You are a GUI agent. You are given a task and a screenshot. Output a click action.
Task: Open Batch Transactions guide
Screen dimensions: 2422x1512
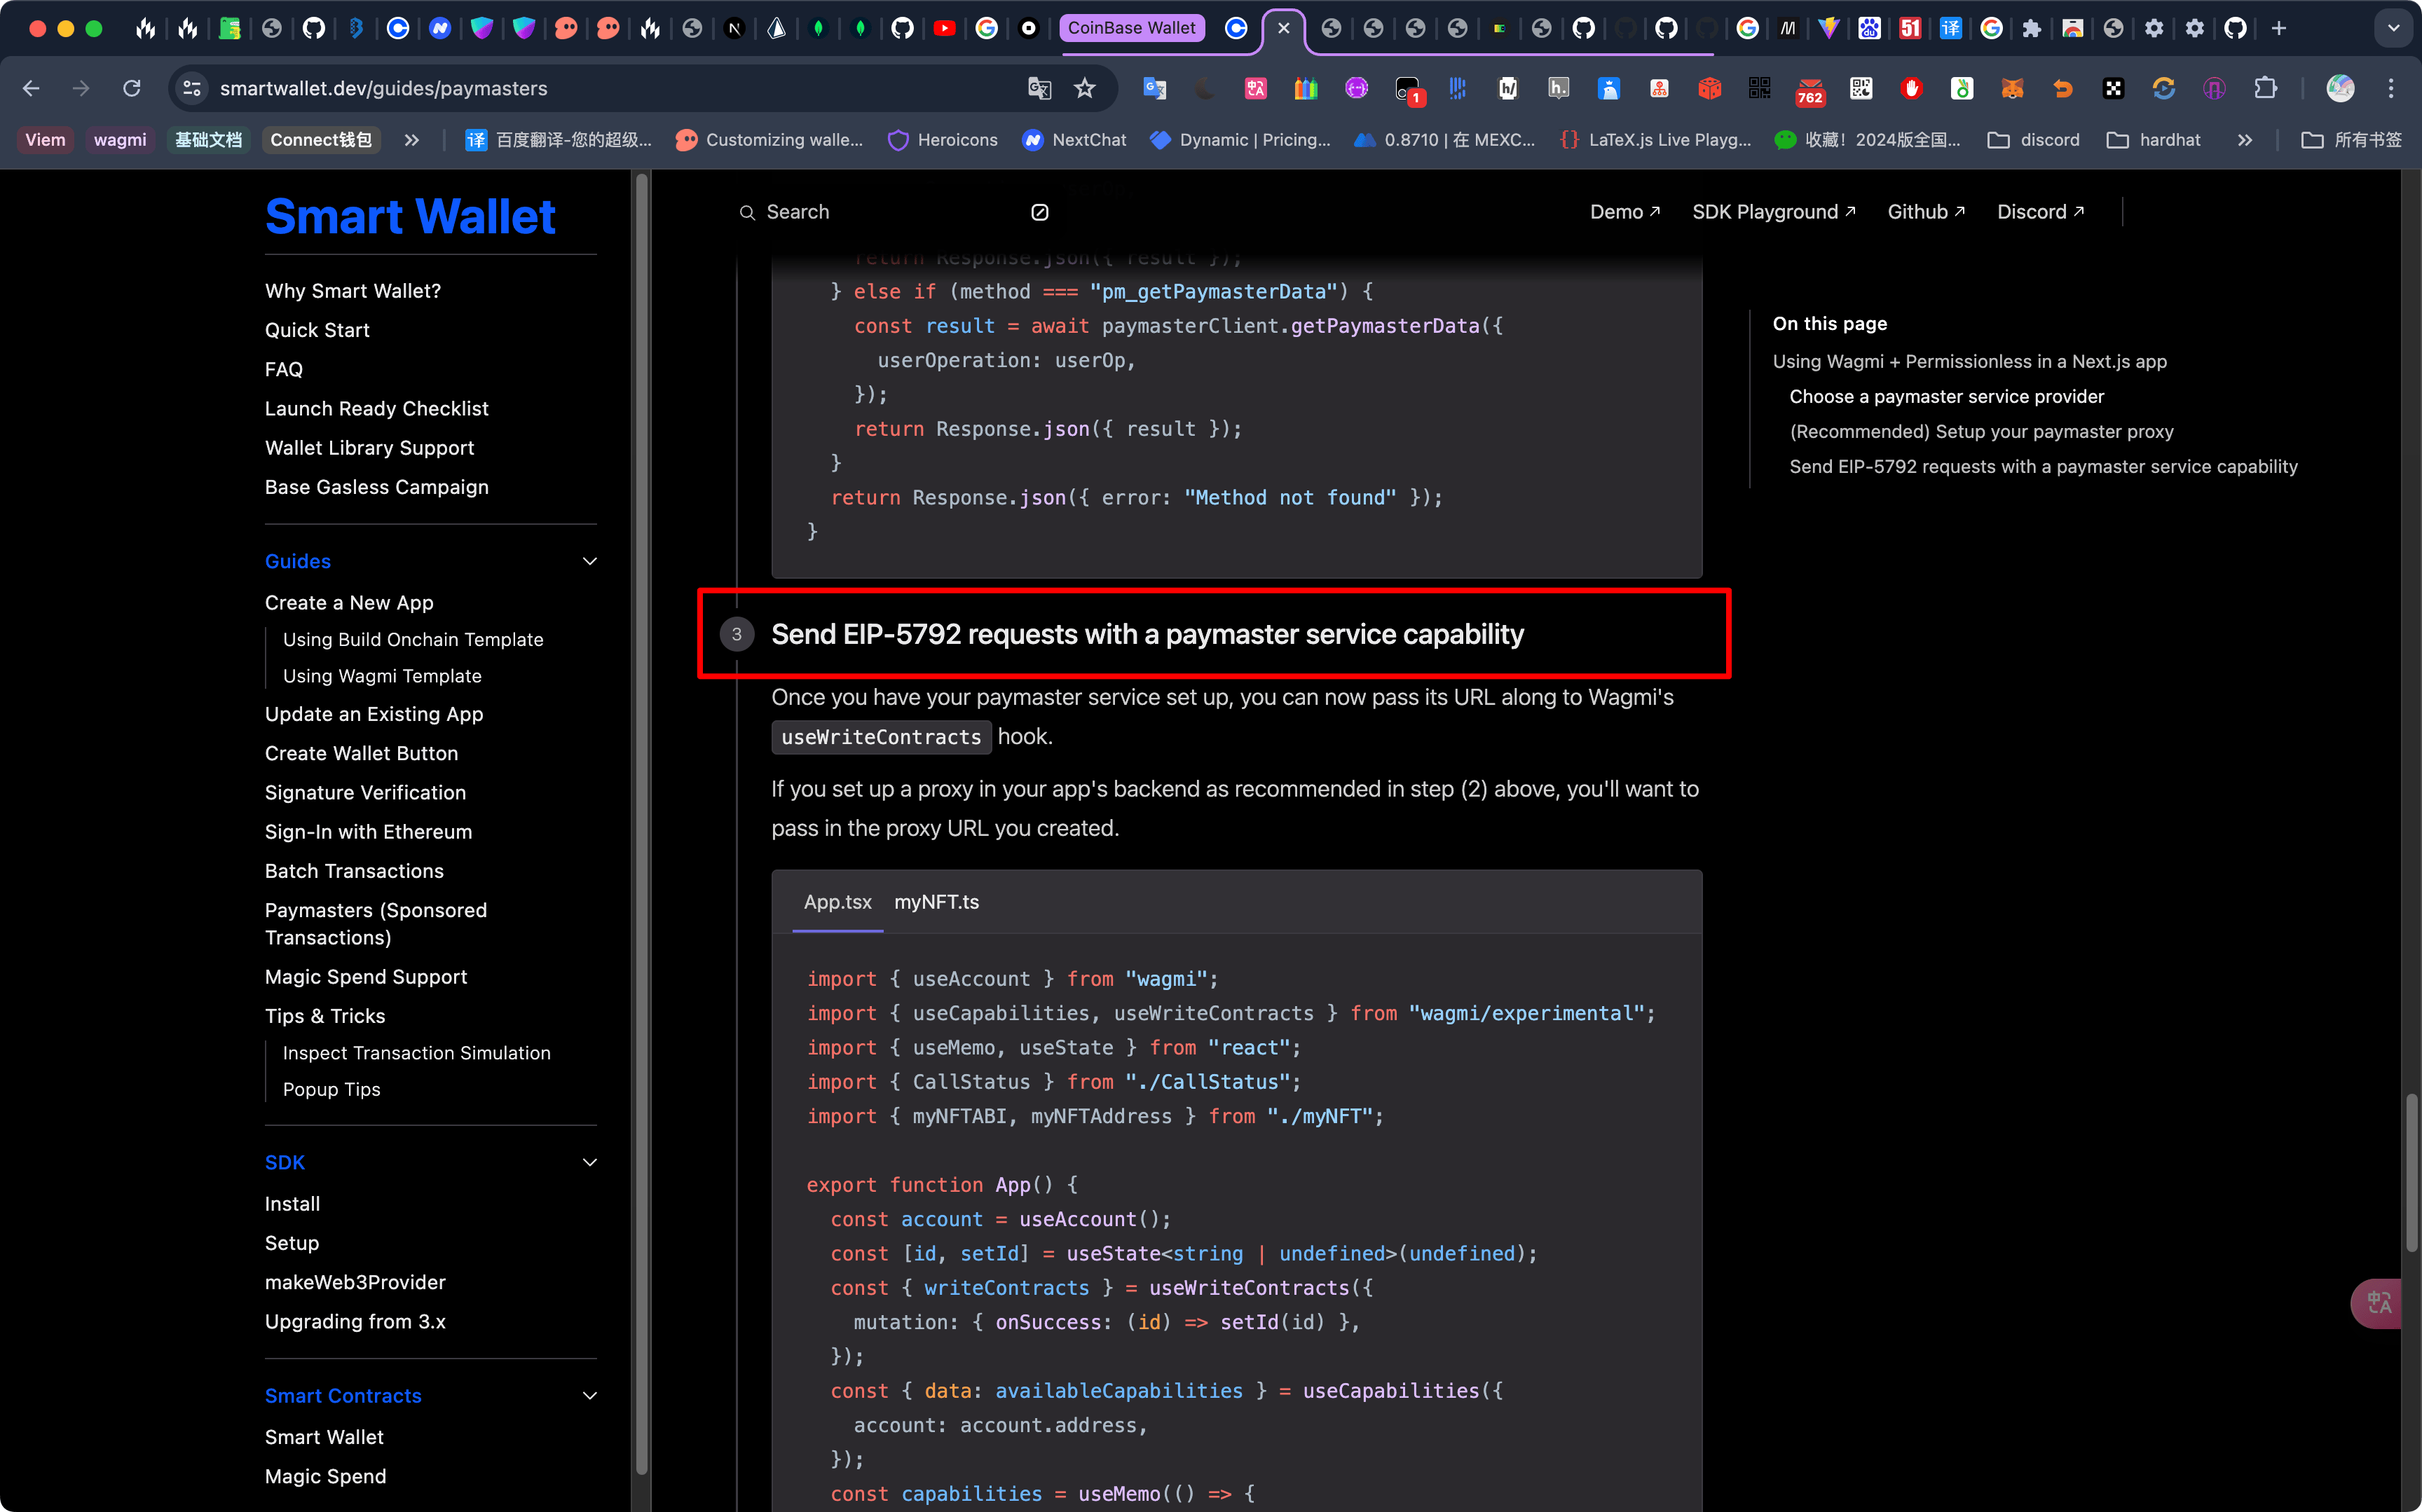point(355,871)
